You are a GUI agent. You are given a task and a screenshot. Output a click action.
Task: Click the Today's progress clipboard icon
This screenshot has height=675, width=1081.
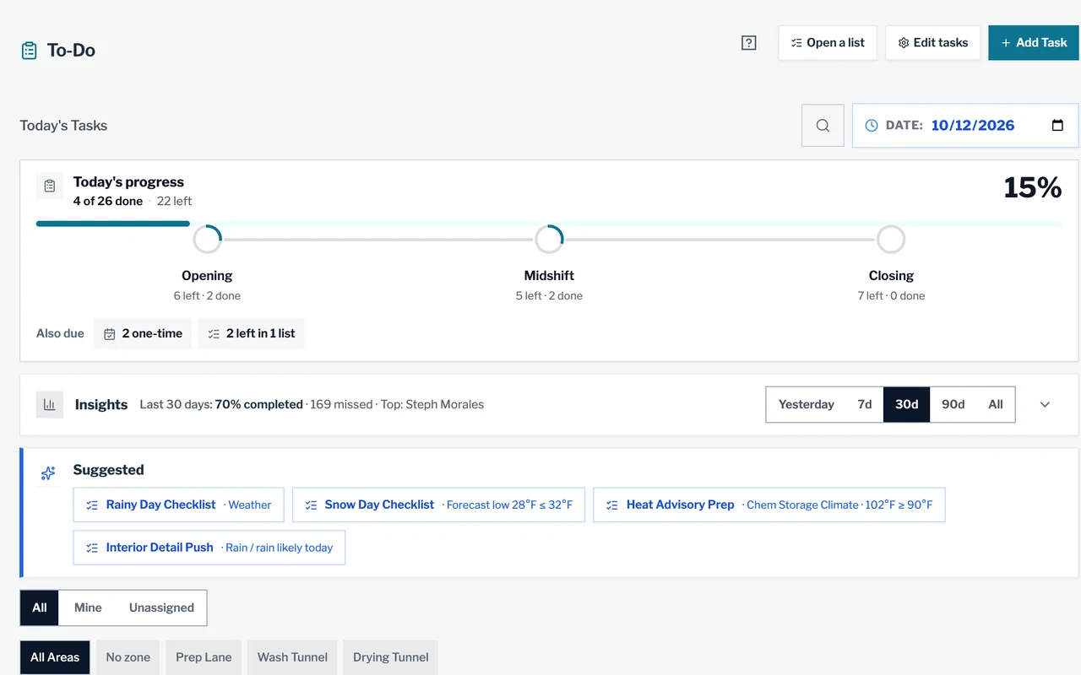point(50,186)
